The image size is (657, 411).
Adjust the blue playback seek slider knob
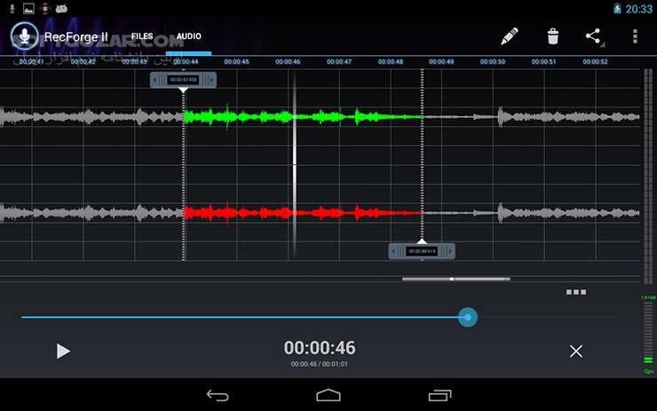click(468, 317)
